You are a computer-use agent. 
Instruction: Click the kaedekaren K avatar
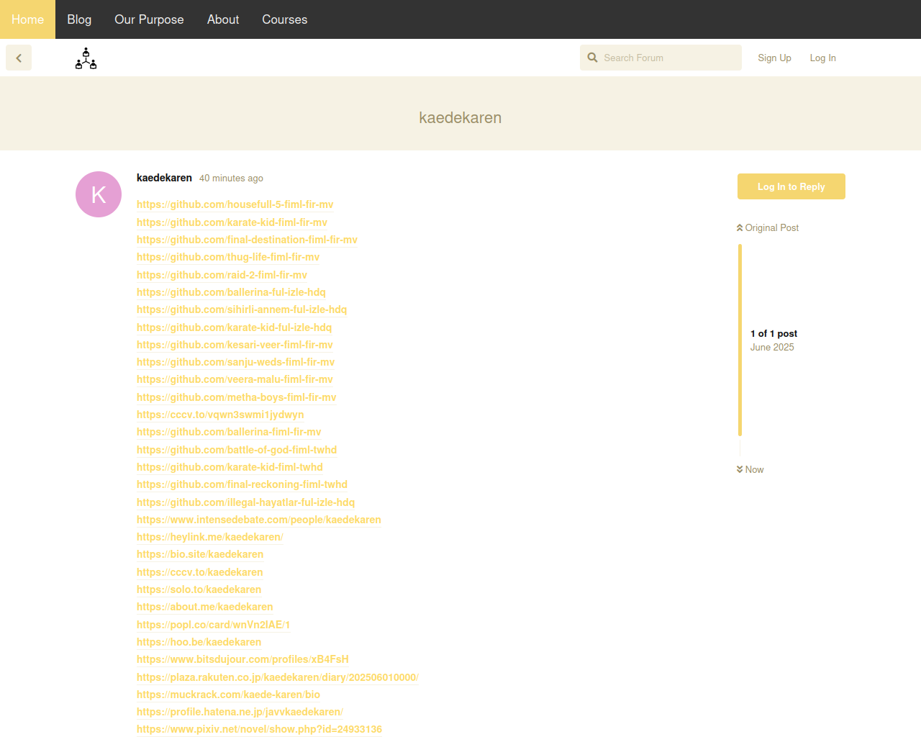coord(99,194)
